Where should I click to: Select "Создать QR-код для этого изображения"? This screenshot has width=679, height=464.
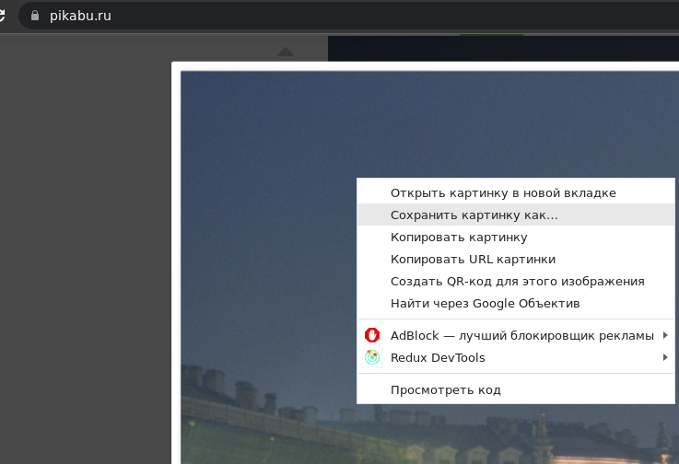tap(517, 281)
